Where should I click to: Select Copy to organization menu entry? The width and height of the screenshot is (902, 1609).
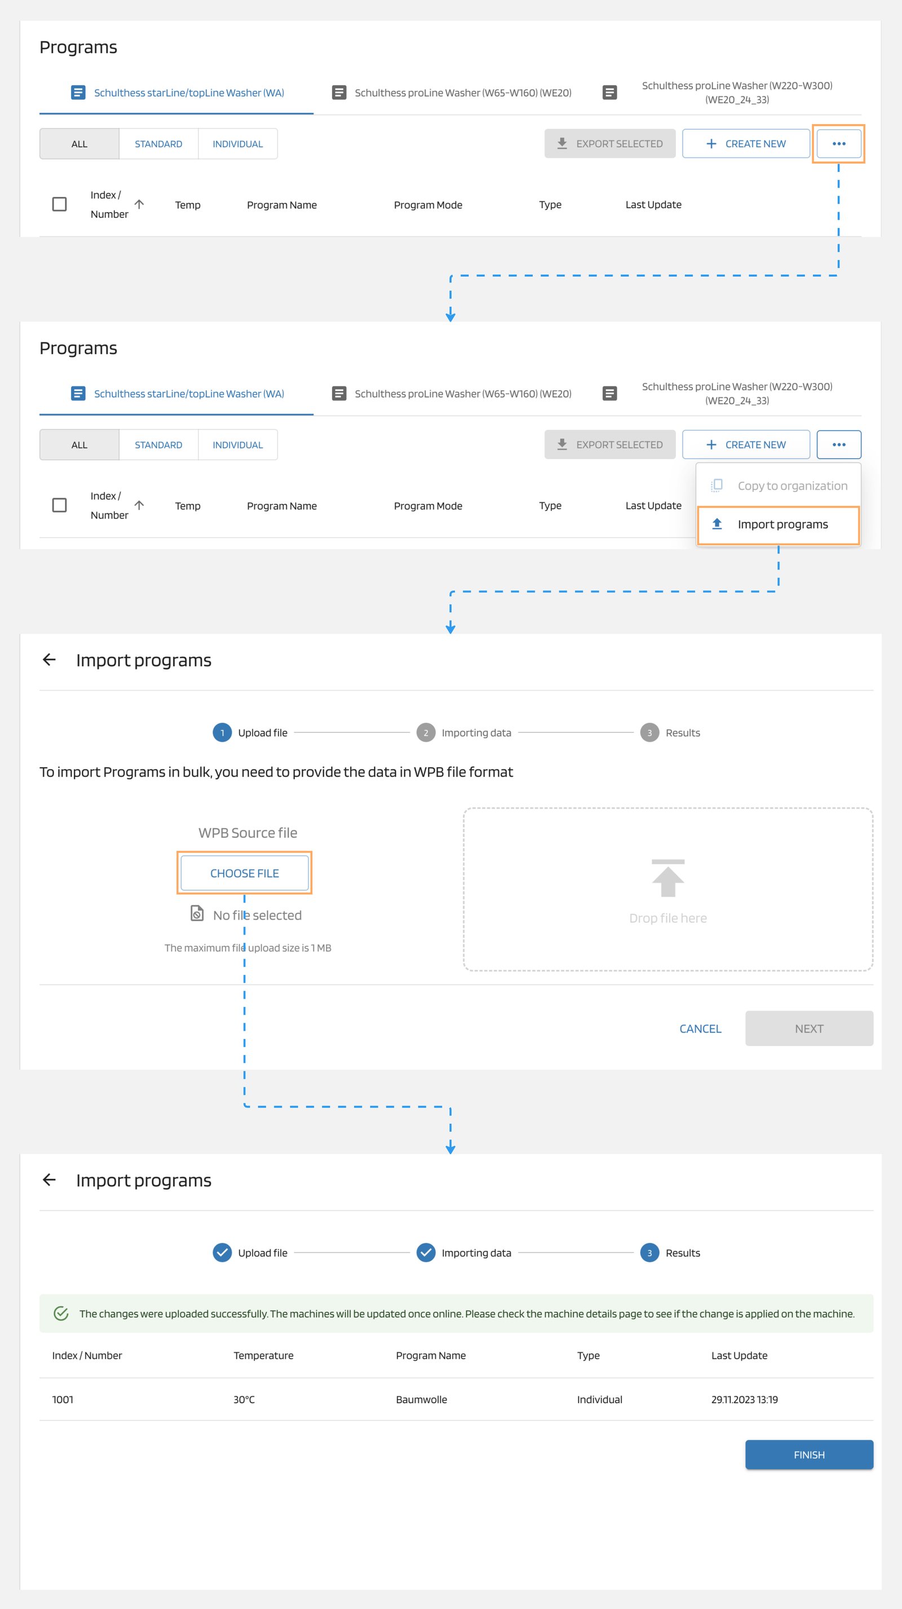tap(792, 486)
